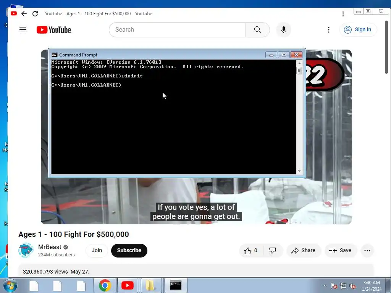Open the browser app three-dot menu
This screenshot has width=391, height=293.
pos(343,14)
